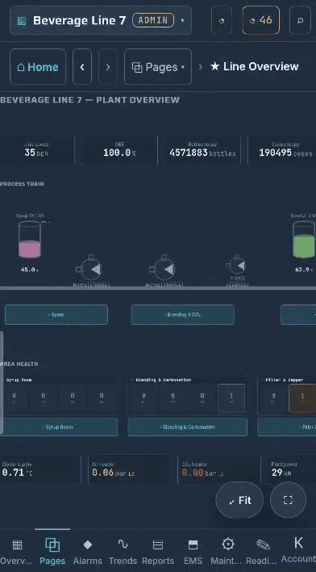Viewport: 316px width, 572px height.
Task: Click the vertical scroll handle on left edge
Action: (2, 383)
